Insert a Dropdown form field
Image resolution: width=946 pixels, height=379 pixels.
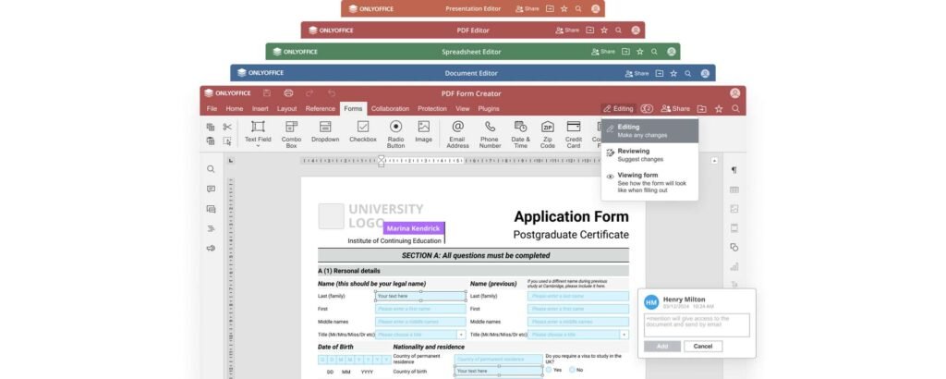(x=325, y=132)
